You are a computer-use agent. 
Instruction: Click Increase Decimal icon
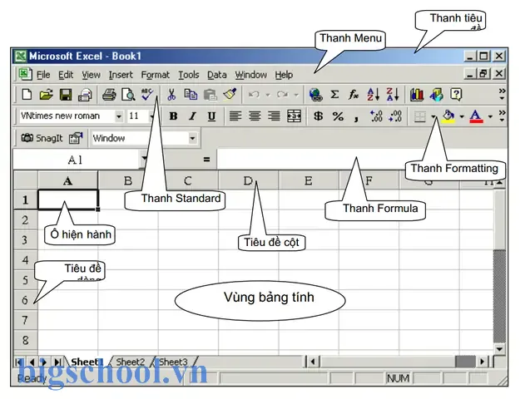376,116
